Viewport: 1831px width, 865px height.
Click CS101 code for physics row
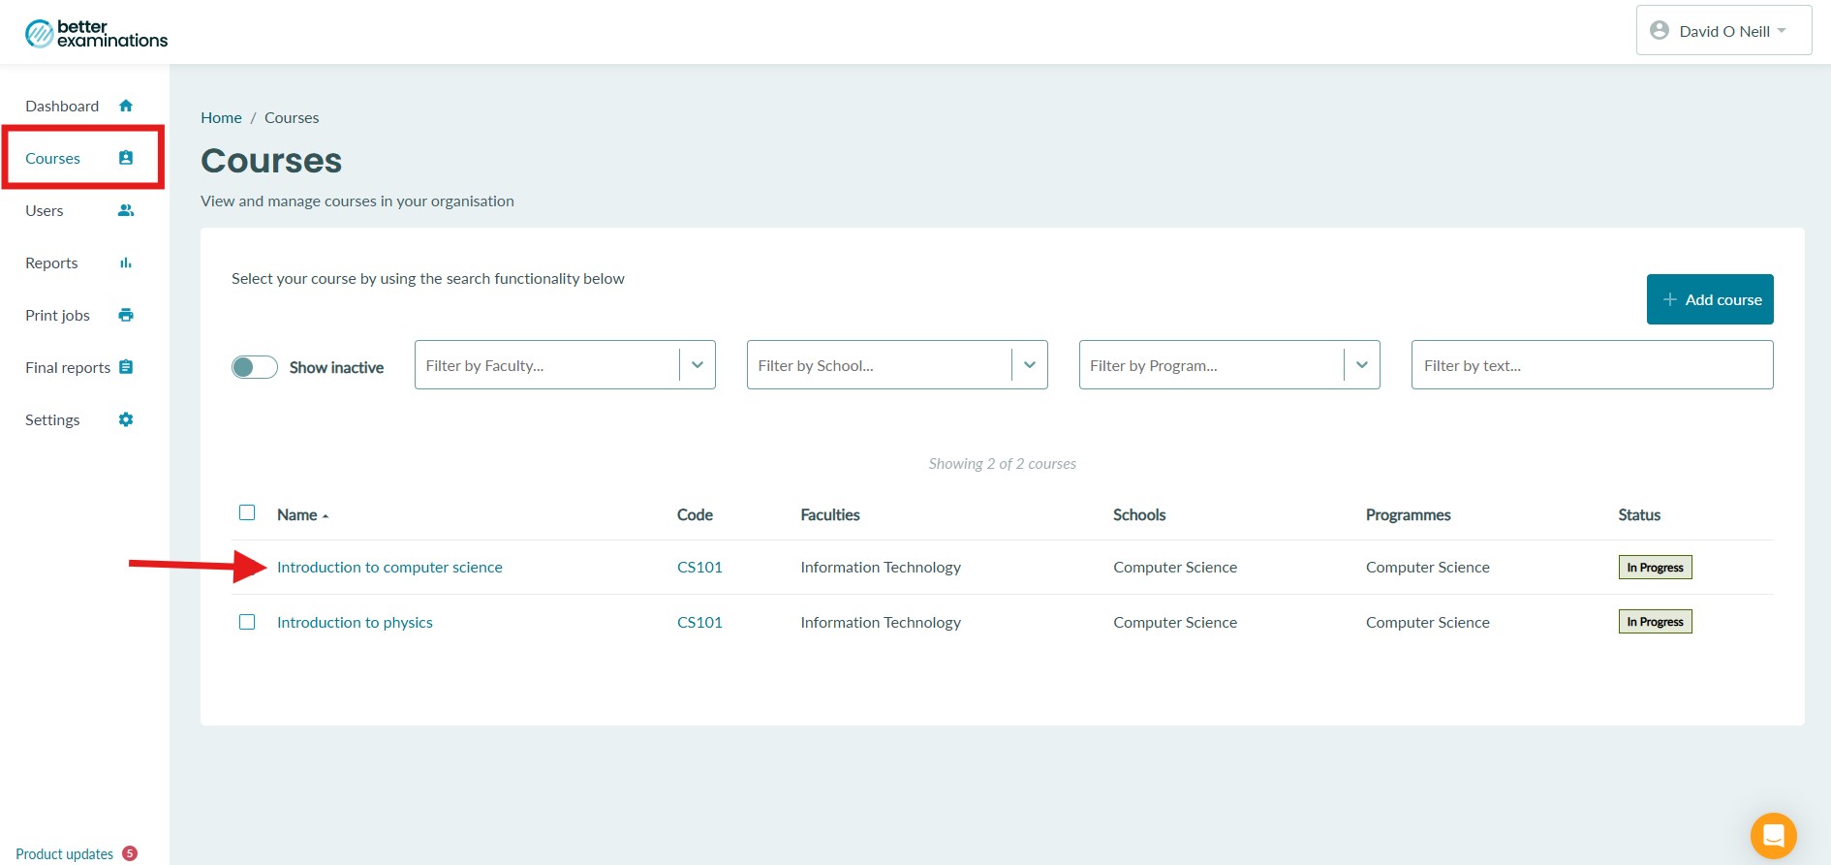699,622
